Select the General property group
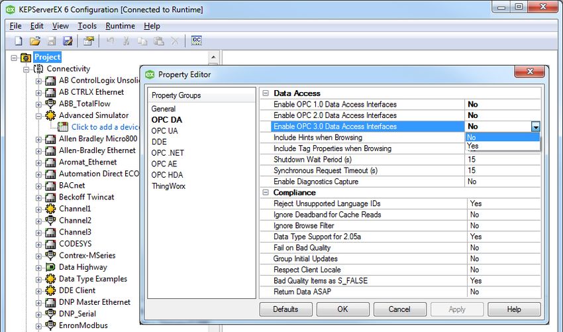563x332 pixels. coord(164,109)
